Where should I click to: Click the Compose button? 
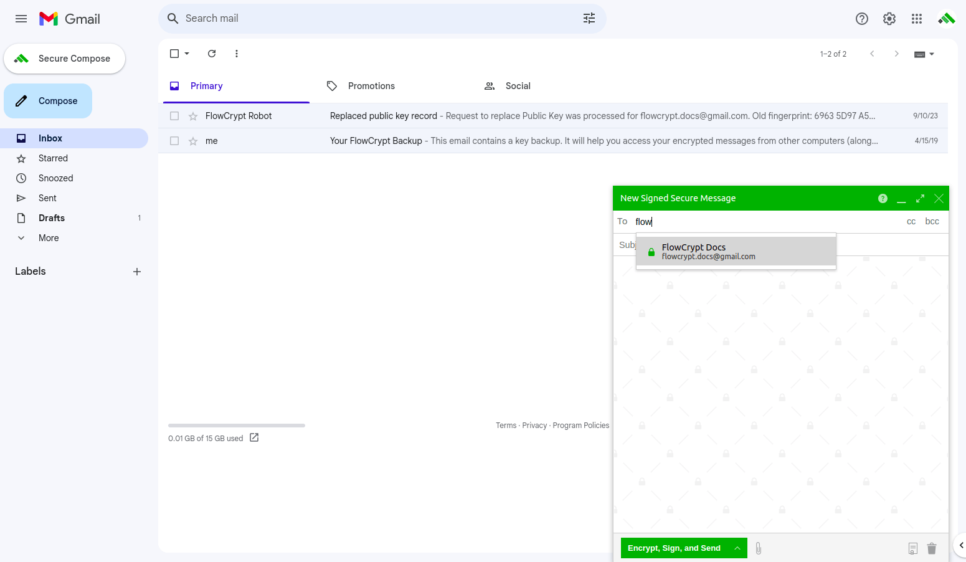pyautogui.click(x=48, y=101)
